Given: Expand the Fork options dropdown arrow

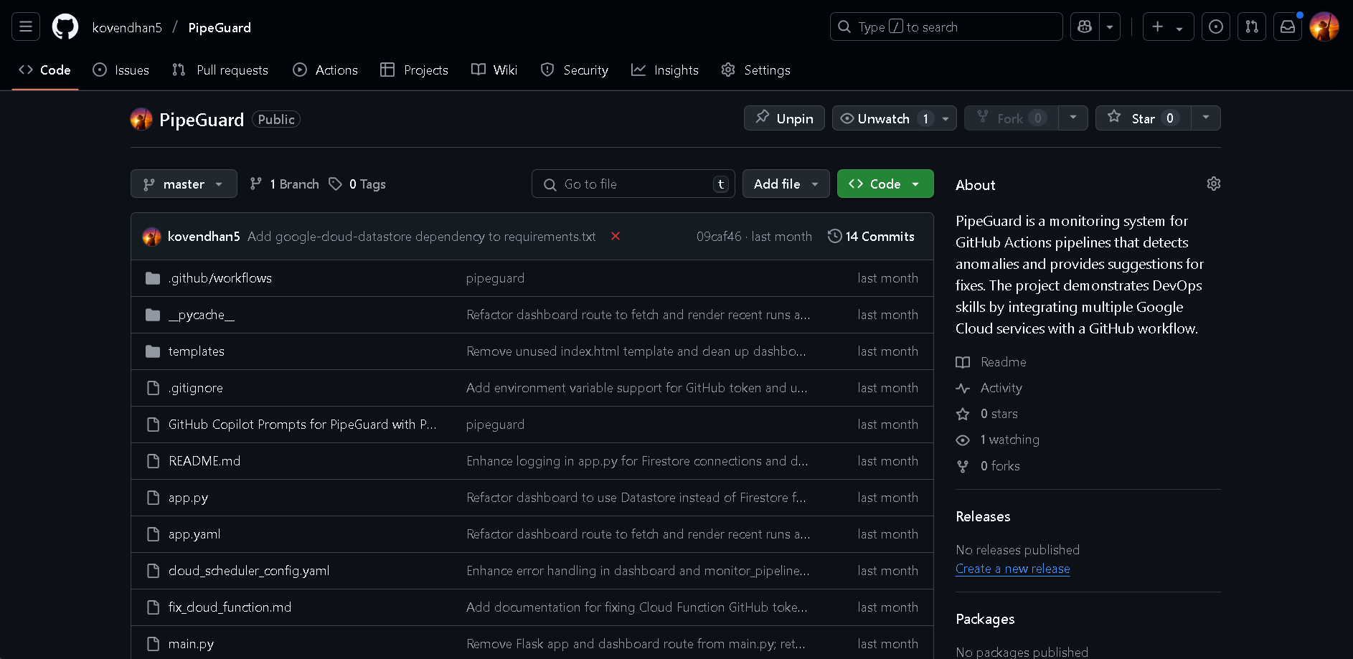Looking at the screenshot, I should pyautogui.click(x=1073, y=118).
